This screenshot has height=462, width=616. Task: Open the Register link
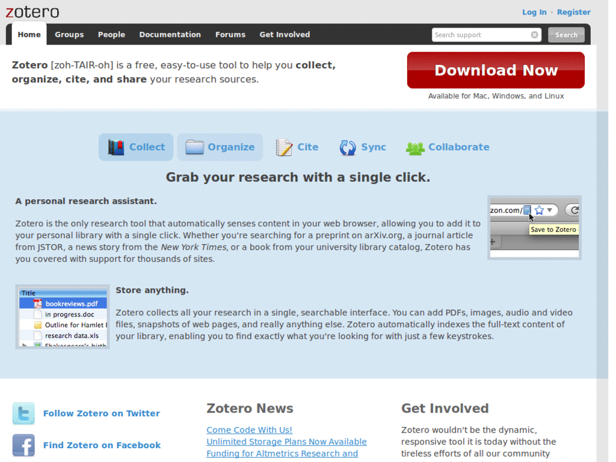point(573,12)
